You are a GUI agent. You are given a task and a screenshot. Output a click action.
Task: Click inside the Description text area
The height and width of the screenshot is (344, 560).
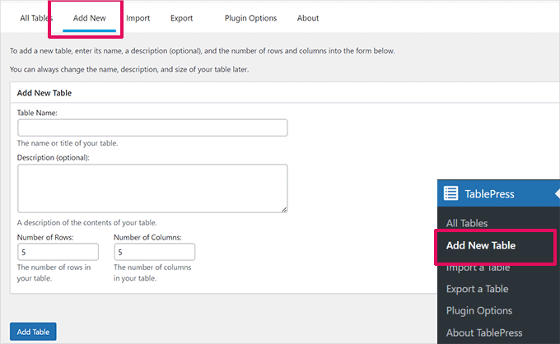[152, 188]
